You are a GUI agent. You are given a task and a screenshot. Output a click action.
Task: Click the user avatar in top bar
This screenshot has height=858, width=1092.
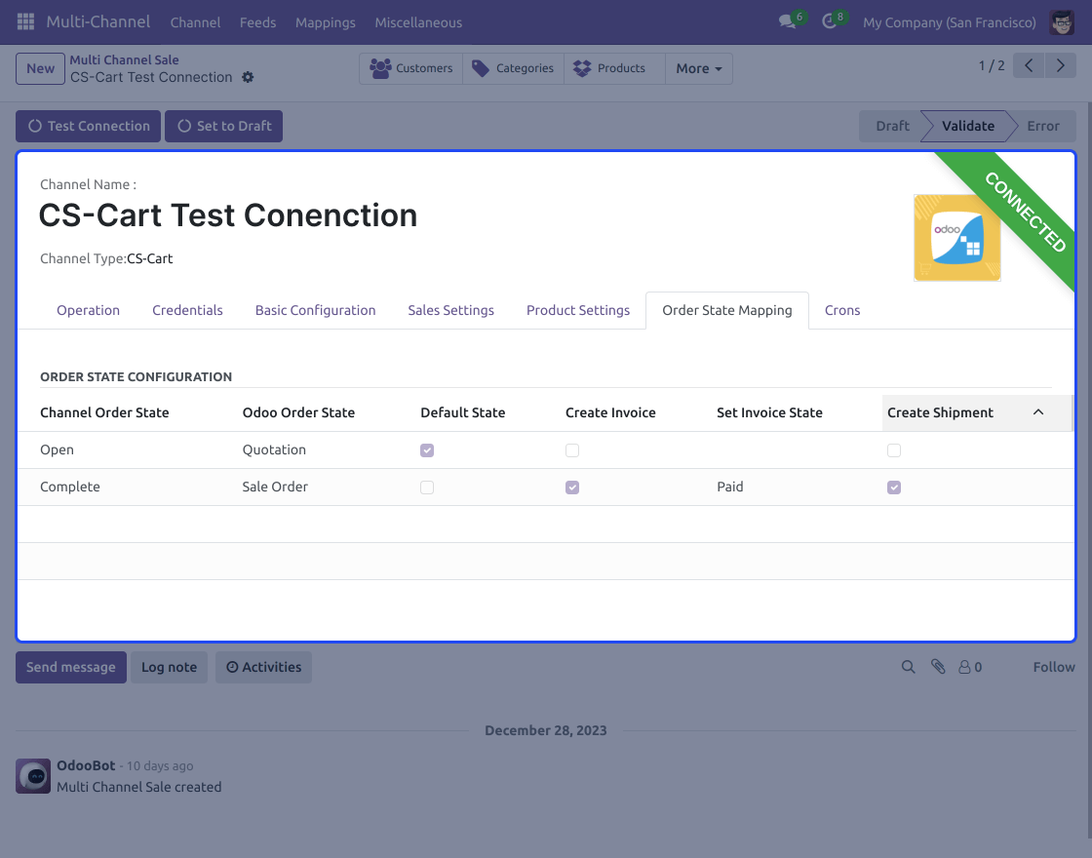pyautogui.click(x=1062, y=22)
